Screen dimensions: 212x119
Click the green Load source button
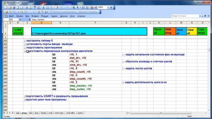[18, 31]
